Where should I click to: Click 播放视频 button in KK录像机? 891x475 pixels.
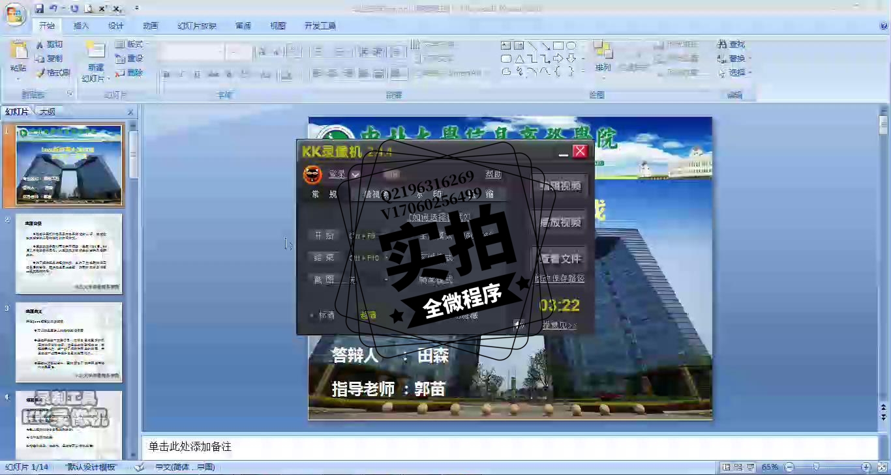point(559,223)
